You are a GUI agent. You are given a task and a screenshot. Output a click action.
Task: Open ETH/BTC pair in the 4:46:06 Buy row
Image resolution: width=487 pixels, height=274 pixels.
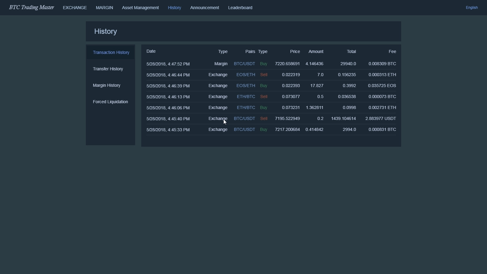click(246, 108)
